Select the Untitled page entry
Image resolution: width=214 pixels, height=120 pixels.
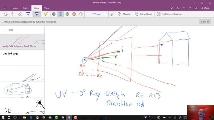click(22, 58)
